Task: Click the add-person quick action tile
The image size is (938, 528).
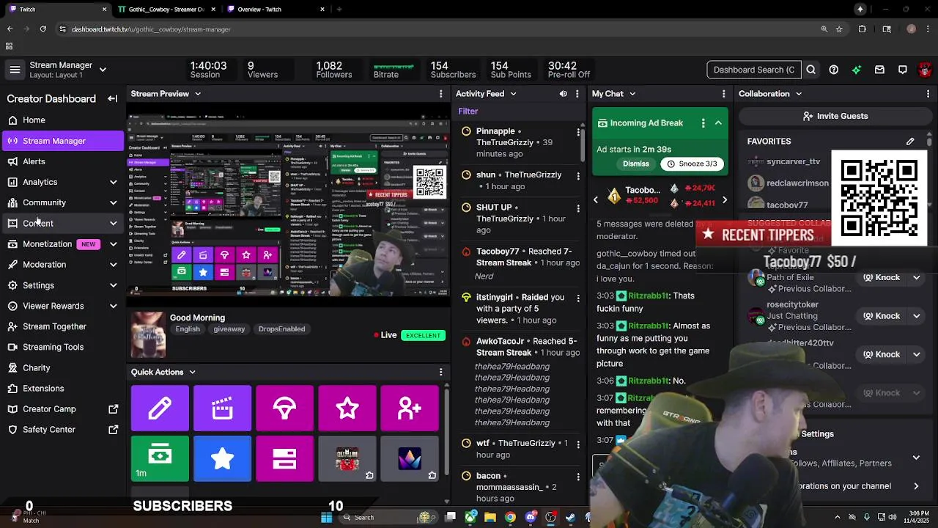Action: 410,408
